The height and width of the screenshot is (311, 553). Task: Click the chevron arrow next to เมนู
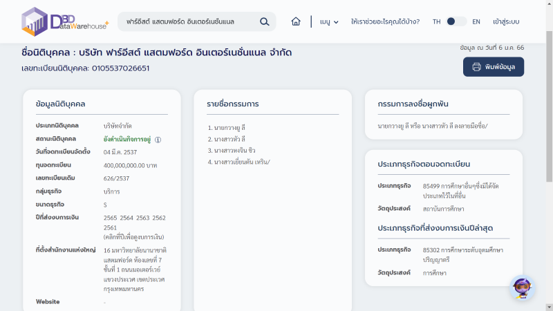337,22
